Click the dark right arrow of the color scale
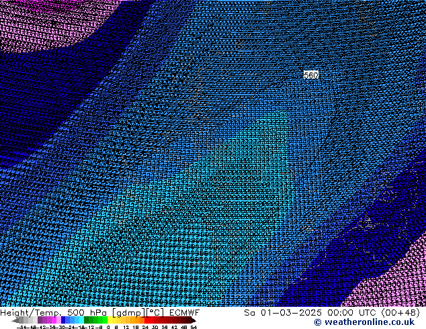 pyautogui.click(x=194, y=320)
